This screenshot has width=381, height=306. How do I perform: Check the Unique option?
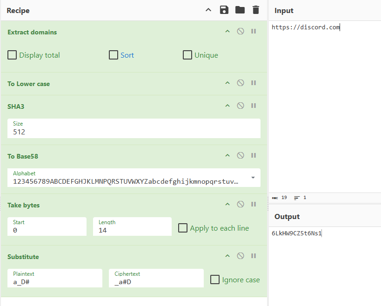point(187,55)
